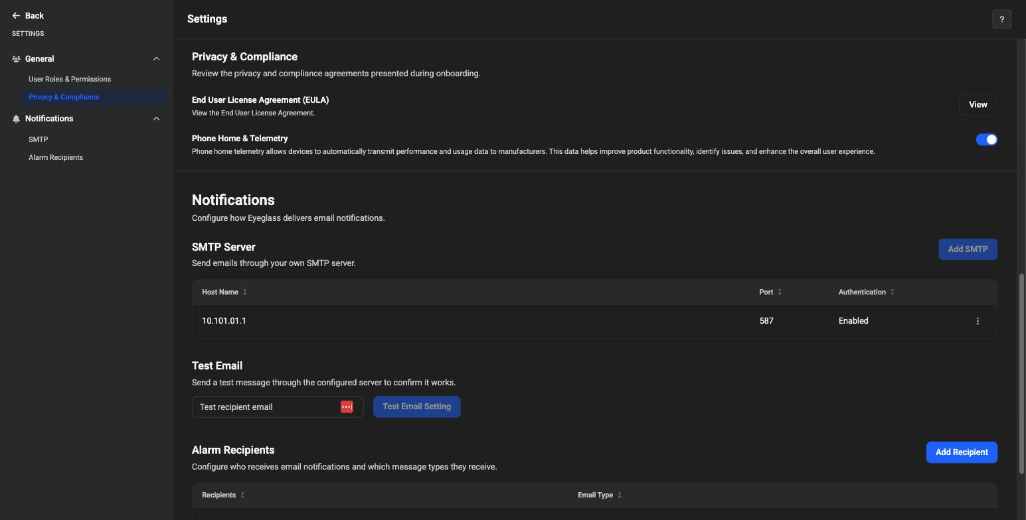Click the Notifications bell icon
This screenshot has height=520, width=1026.
point(16,119)
